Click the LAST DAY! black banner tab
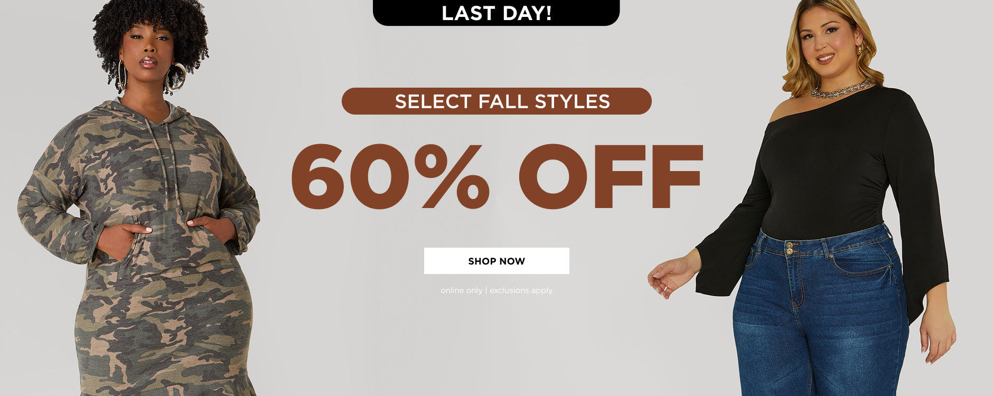This screenshot has width=993, height=396. (x=496, y=13)
